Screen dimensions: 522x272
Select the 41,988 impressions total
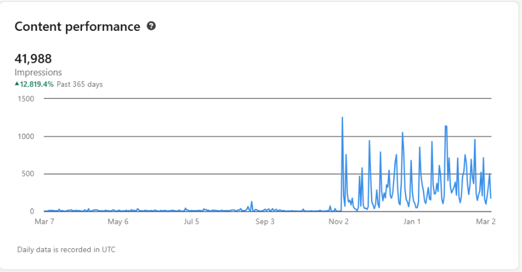(33, 59)
